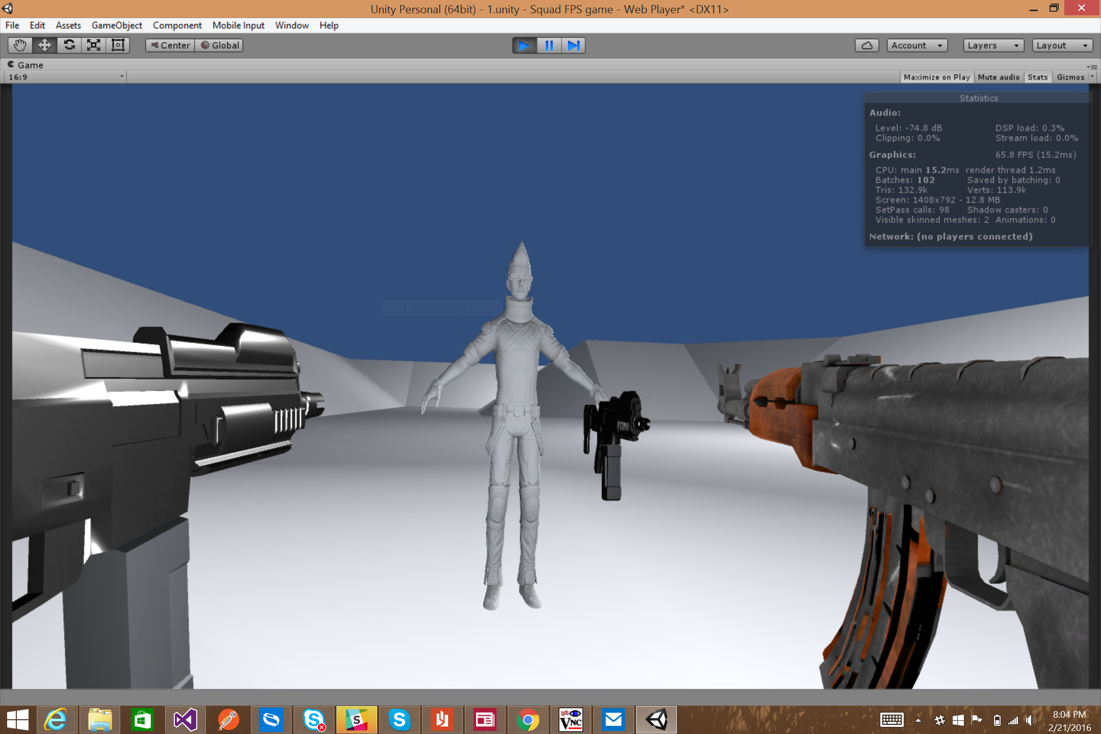Open VNC viewer from taskbar

(x=570, y=720)
